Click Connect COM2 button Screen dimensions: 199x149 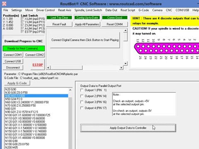pyautogui.click(x=34, y=55)
